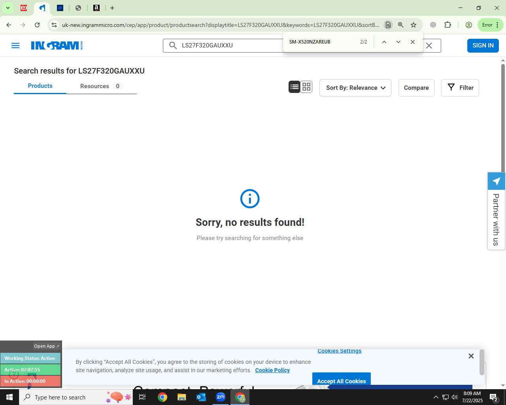The width and height of the screenshot is (506, 405).
Task: Click the search magnifier icon in site search
Action: coord(173,45)
